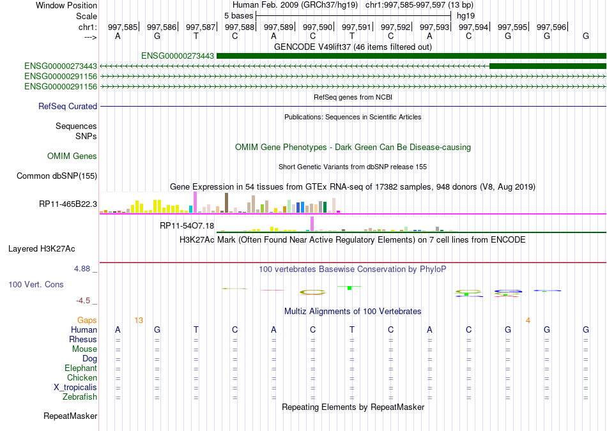Viewport: 607px width, 431px height.
Task: Click the orange gap count 4
Action: [x=528, y=321]
